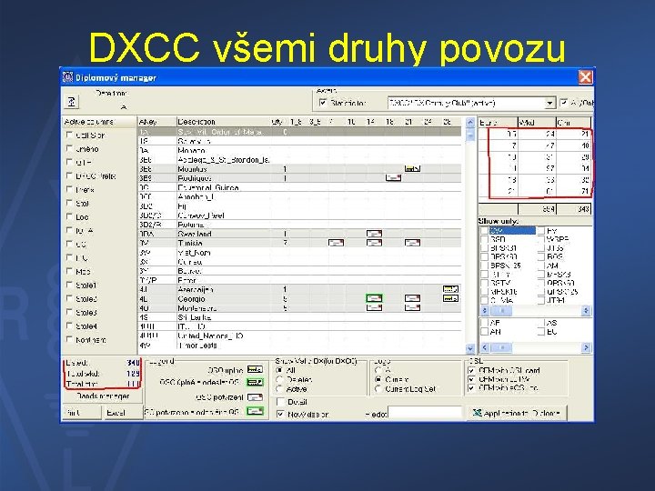The image size is (655, 491).
Task: Click the Cfm column header
Action: 573,123
